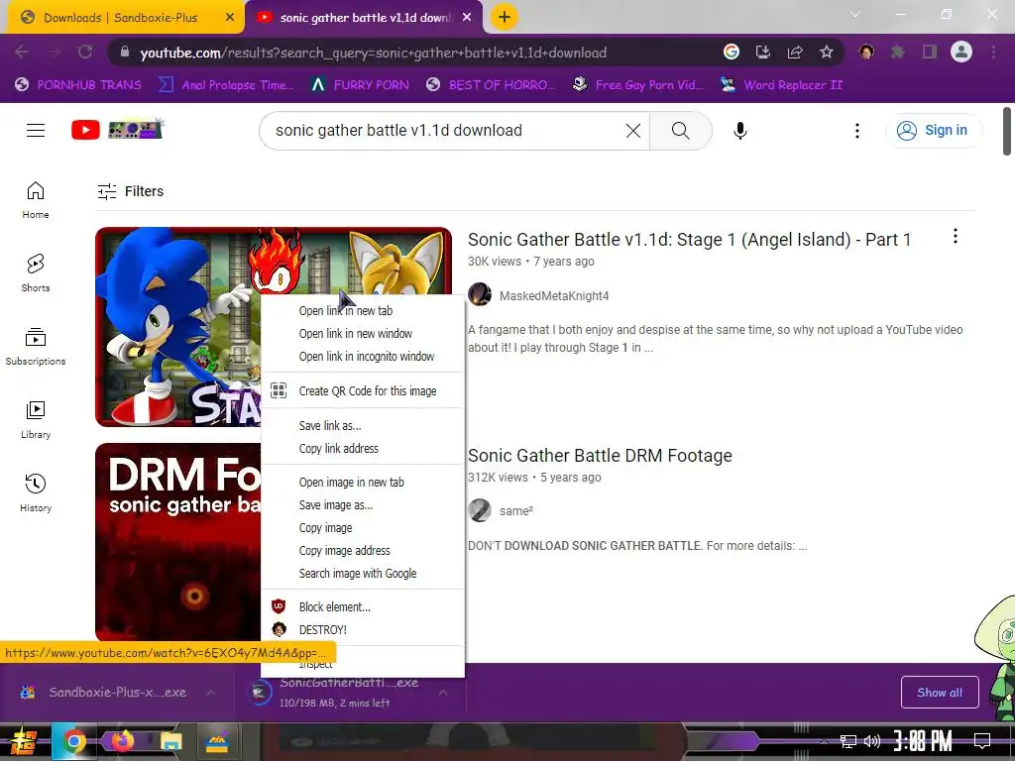This screenshot has width=1015, height=761.
Task: Click the DRM Footage video thumbnail
Action: tap(178, 542)
